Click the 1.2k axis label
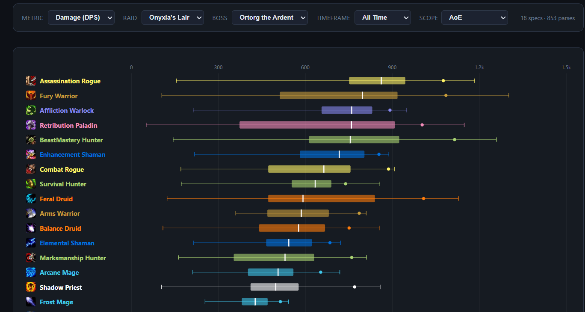 click(479, 68)
